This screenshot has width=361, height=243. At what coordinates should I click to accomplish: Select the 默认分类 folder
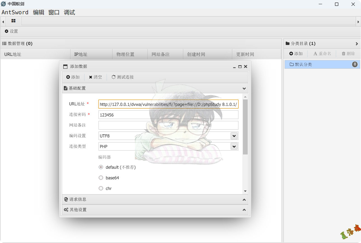[x=322, y=64]
